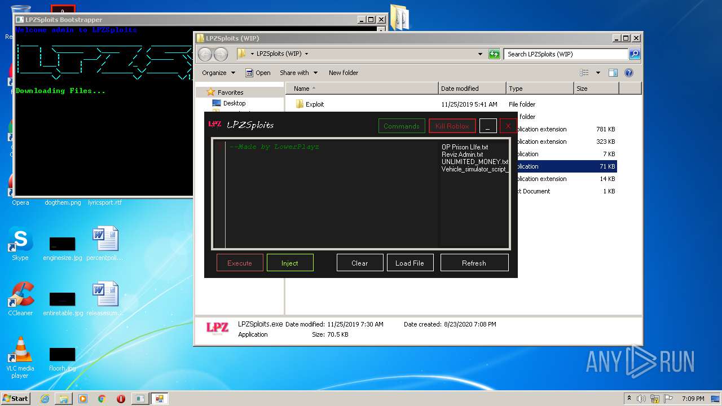Select the 1 KB text document row
The image size is (722, 406).
[567, 191]
